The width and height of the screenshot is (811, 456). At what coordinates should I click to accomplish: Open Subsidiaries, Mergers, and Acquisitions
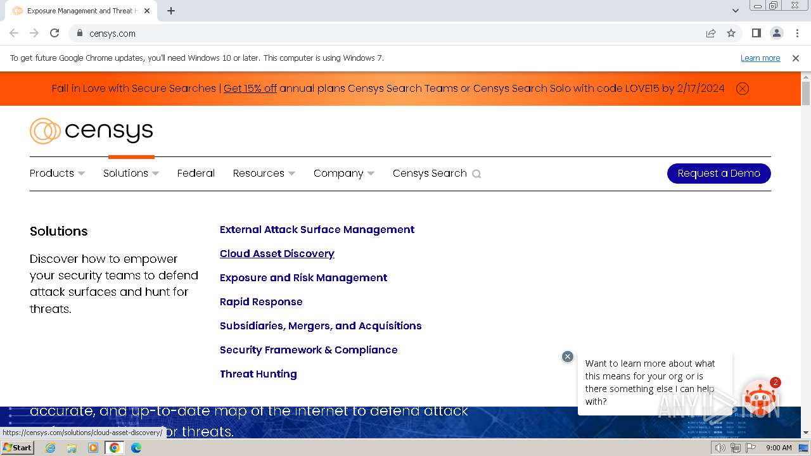click(x=321, y=326)
